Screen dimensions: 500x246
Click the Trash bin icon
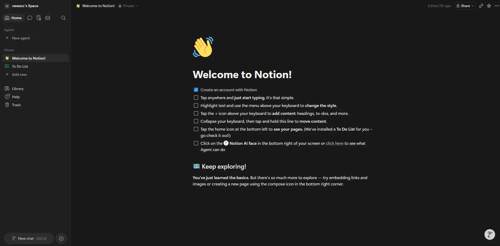point(7,105)
